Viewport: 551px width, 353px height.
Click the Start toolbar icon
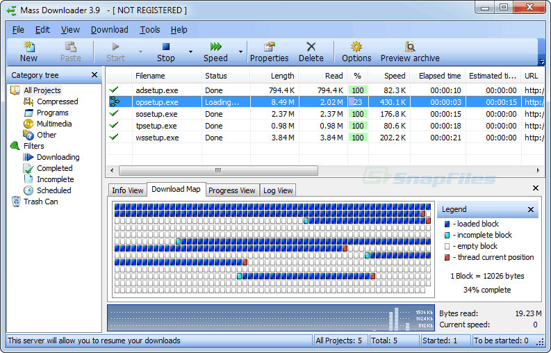[x=115, y=51]
